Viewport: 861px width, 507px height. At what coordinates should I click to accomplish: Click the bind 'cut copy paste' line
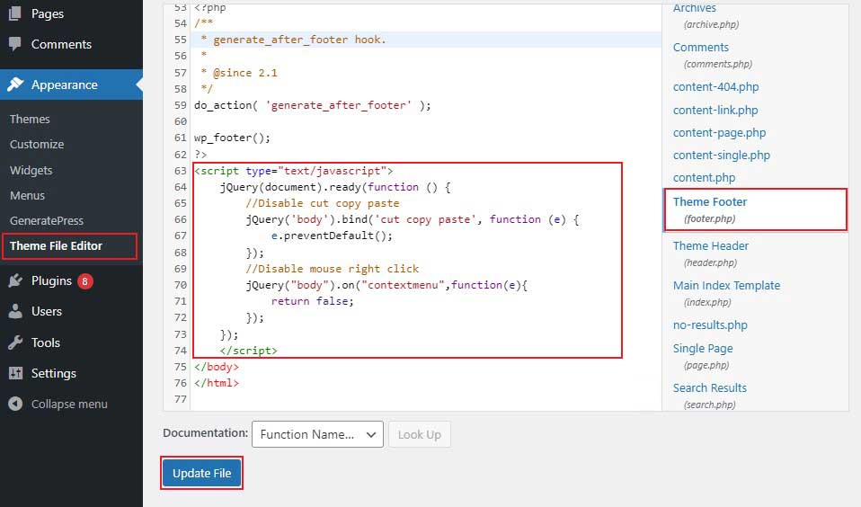413,219
